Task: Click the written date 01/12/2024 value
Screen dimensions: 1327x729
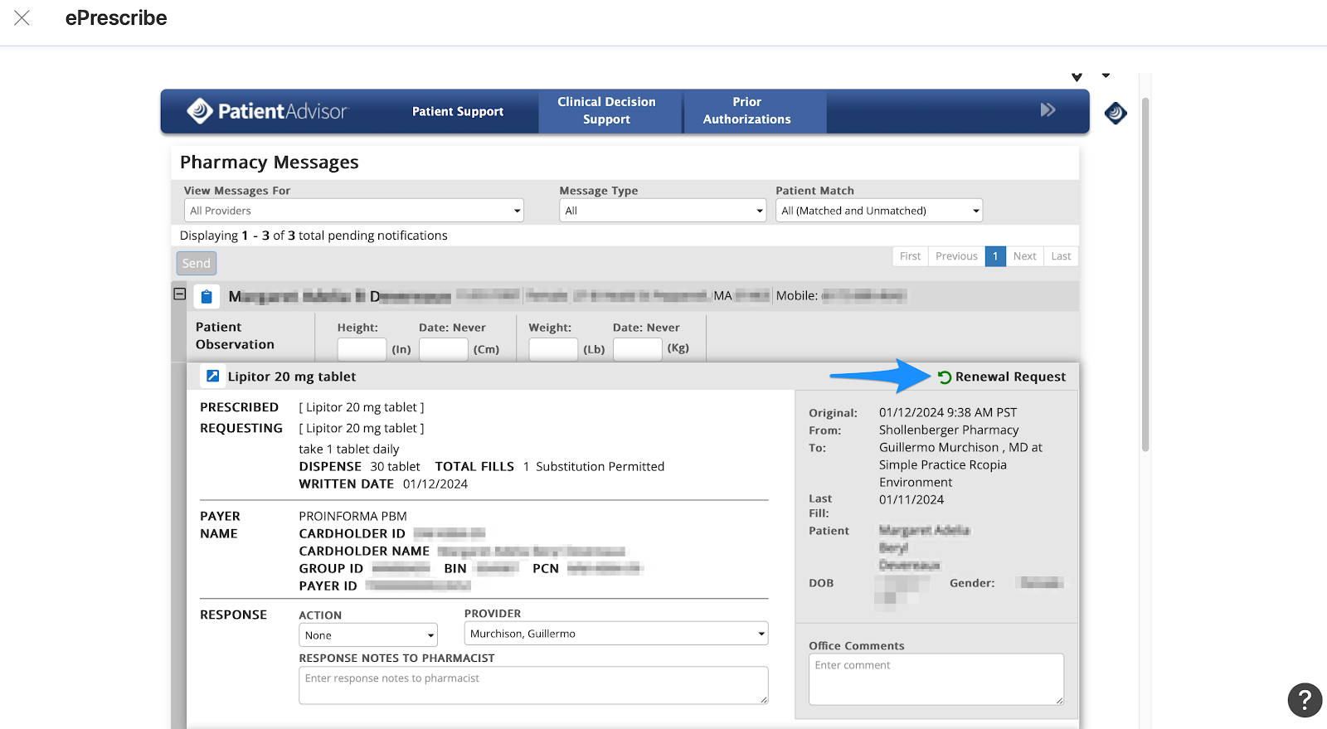Action: [435, 484]
